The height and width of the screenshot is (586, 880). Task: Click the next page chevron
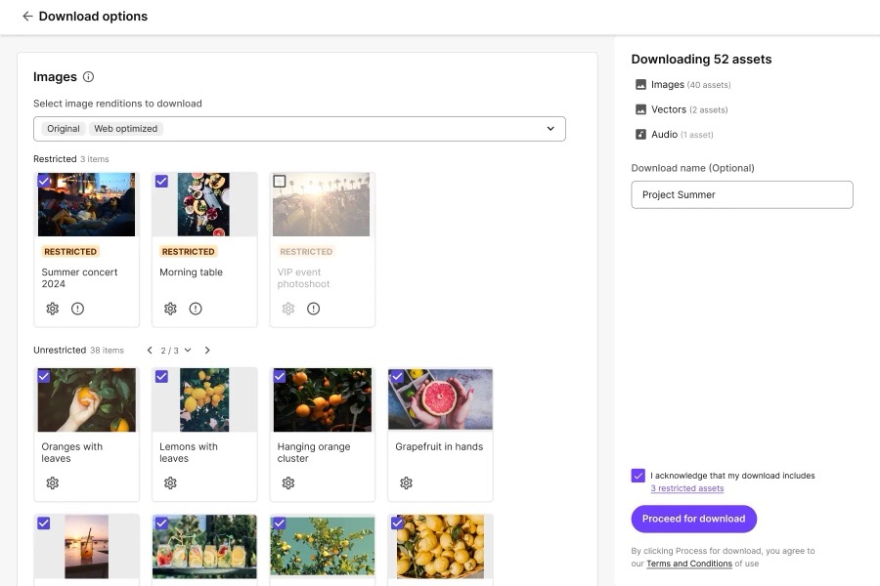(207, 350)
